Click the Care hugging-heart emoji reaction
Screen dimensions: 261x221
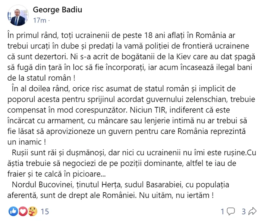coord(33,211)
